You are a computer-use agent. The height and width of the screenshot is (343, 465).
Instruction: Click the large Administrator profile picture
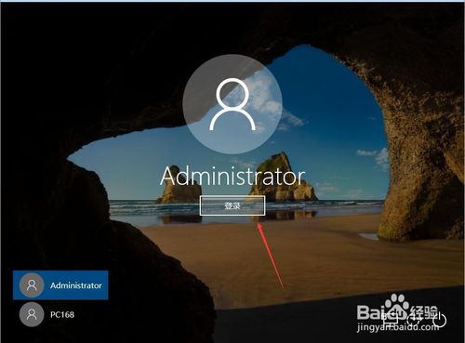[232, 104]
